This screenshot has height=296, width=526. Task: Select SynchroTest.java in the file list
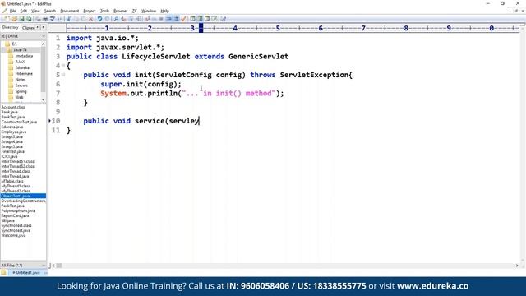click(x=16, y=230)
